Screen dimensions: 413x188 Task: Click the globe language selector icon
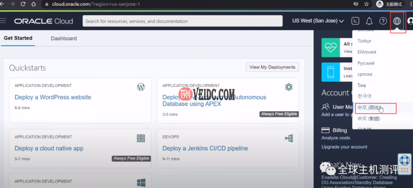click(x=397, y=21)
